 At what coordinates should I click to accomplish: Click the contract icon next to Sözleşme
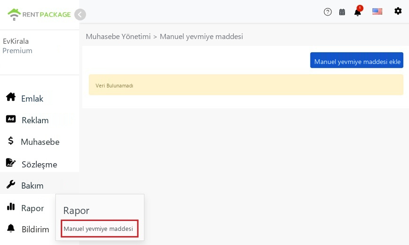click(11, 162)
